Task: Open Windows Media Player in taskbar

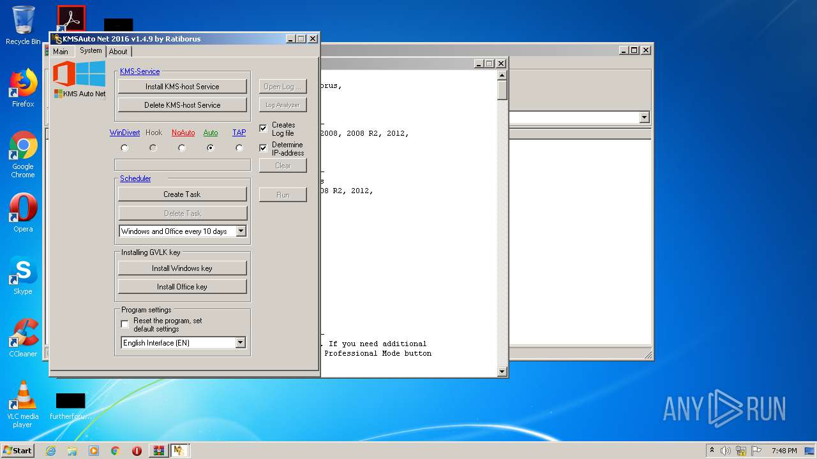Action: [94, 451]
